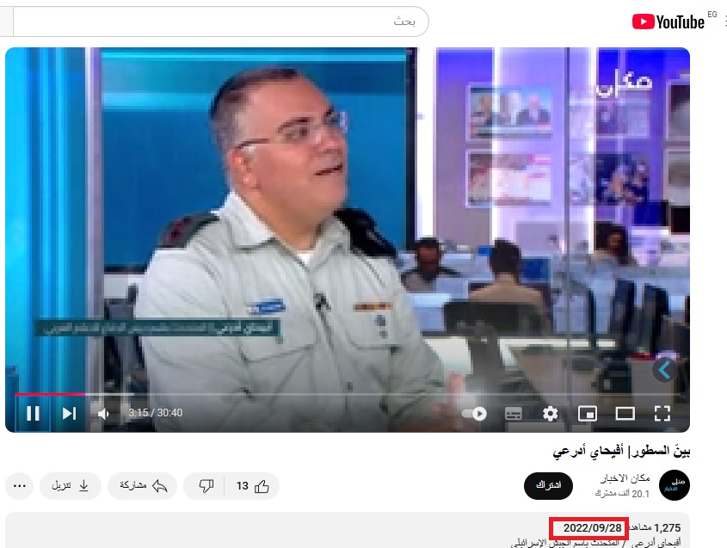Viewport: 727px width, 548px height.
Task: Open the more actions three-dot menu
Action: [19, 486]
